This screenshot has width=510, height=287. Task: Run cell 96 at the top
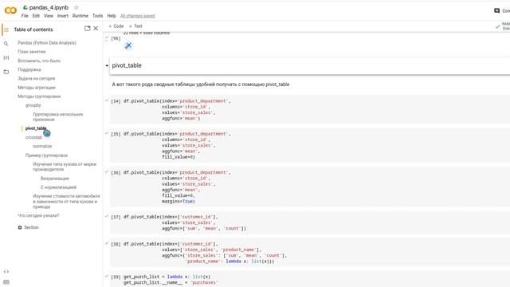pyautogui.click(x=116, y=38)
